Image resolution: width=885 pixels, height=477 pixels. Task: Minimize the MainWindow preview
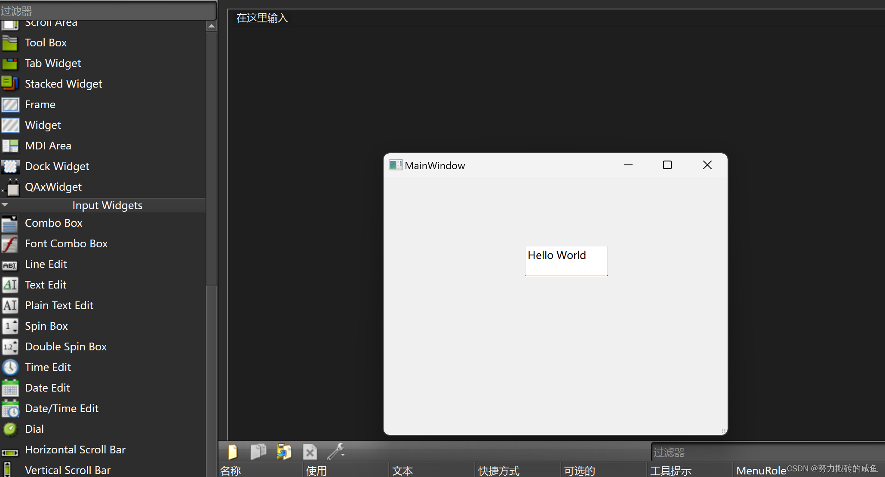click(x=628, y=165)
